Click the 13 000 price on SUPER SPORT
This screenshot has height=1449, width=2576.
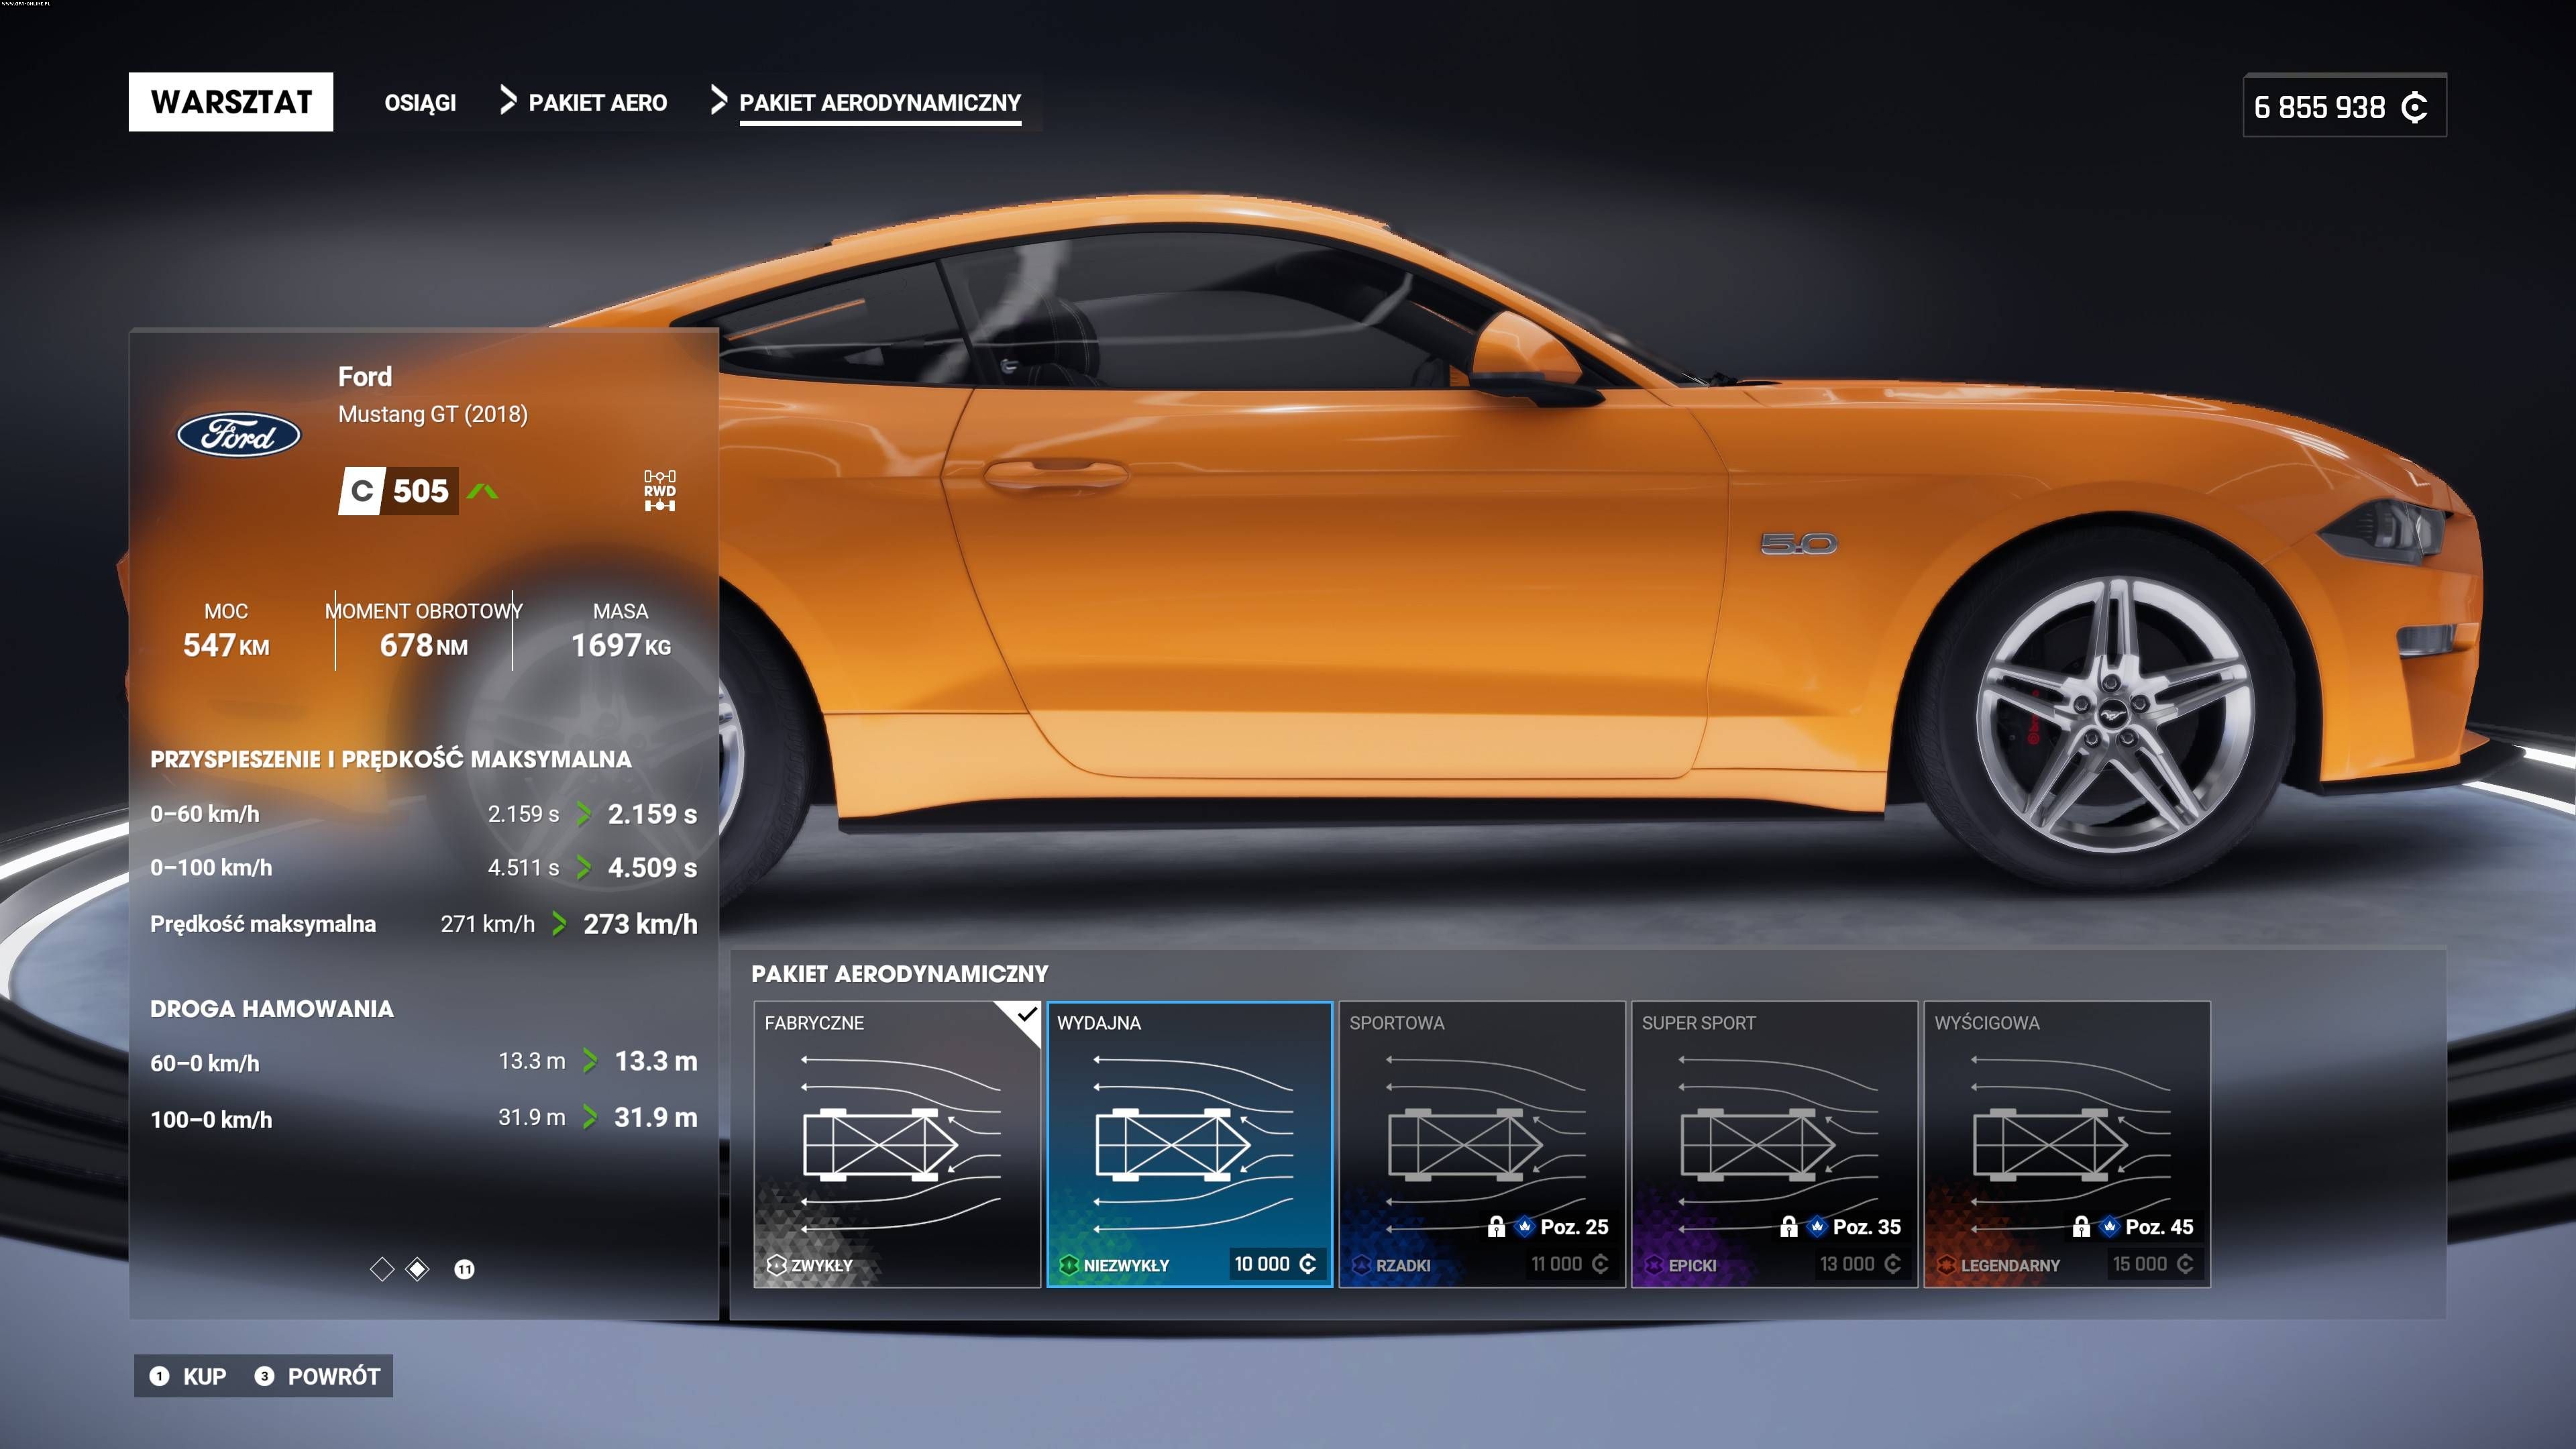coord(1860,1264)
